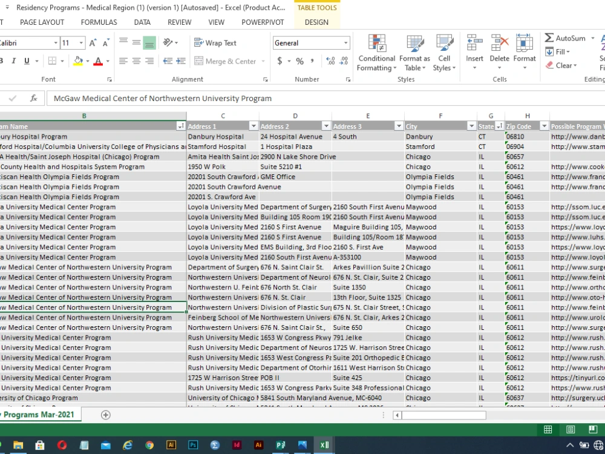Image resolution: width=605 pixels, height=454 pixels.
Task: Decrease decimal places
Action: click(344, 61)
